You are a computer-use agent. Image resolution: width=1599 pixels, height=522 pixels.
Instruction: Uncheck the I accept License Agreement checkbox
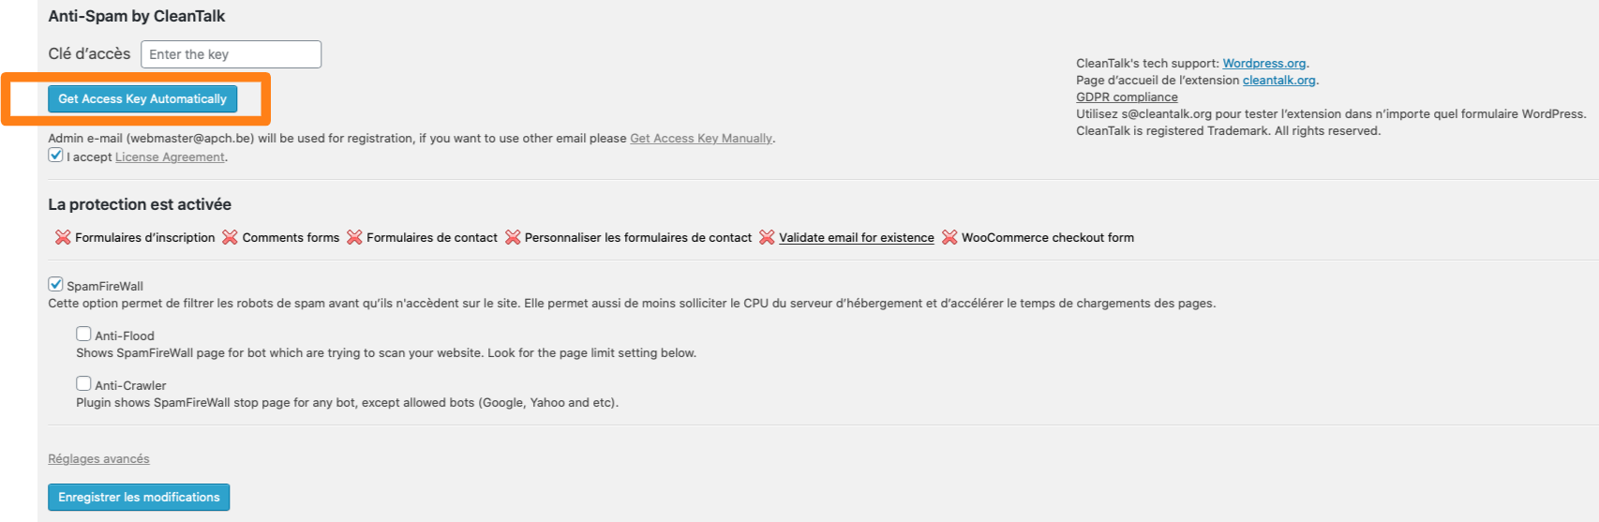tap(55, 156)
